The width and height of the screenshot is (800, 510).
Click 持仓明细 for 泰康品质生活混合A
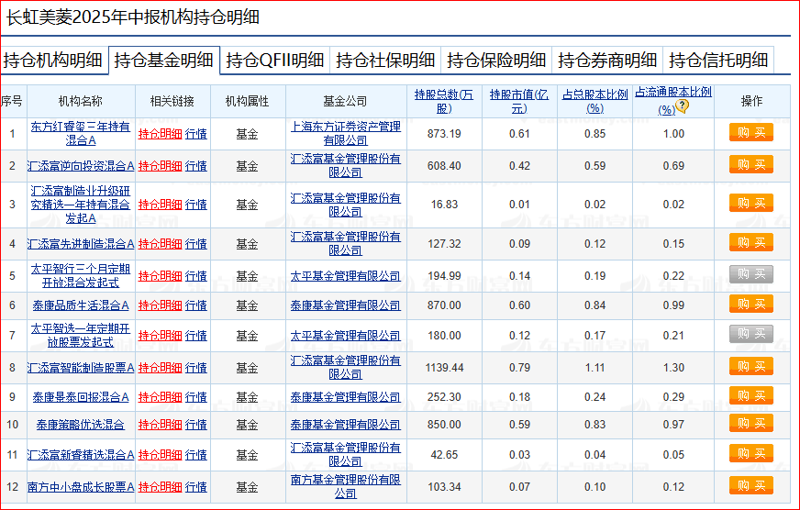161,305
